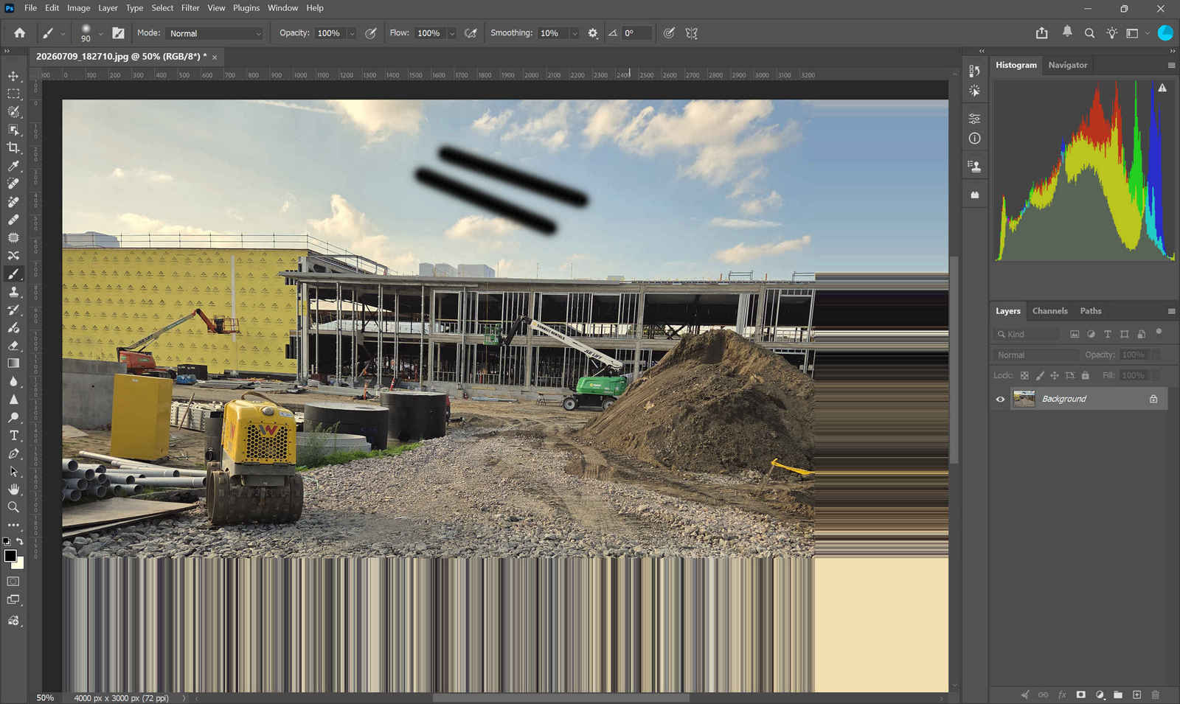Toggle symmetry paint options butterfly icon
Viewport: 1180px width, 704px height.
point(691,33)
